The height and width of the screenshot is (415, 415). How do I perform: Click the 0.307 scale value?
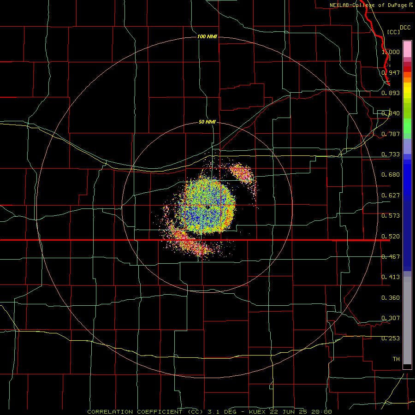point(391,318)
